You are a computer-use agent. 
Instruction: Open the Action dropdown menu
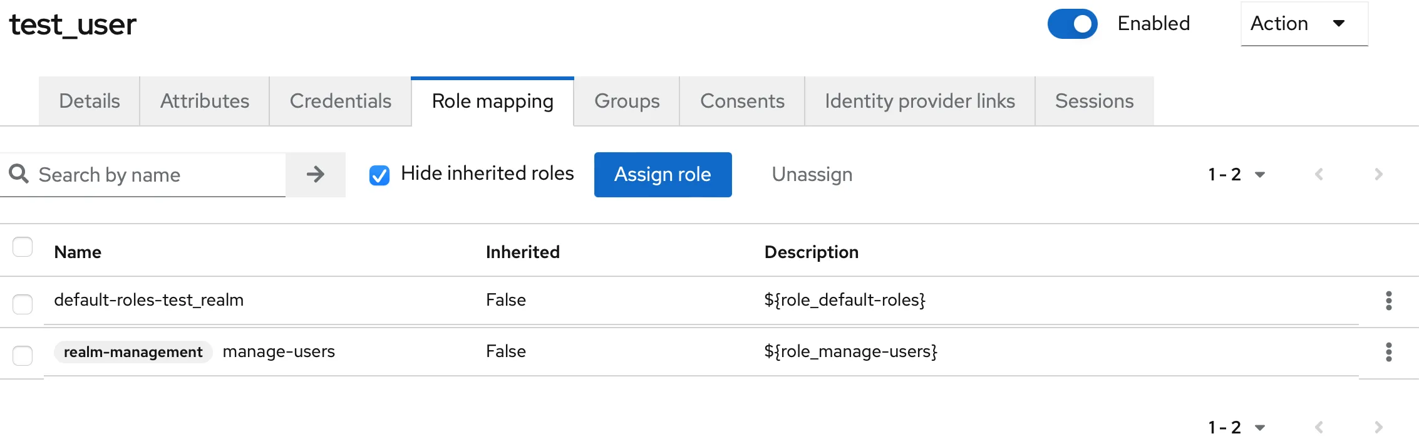pos(1304,24)
